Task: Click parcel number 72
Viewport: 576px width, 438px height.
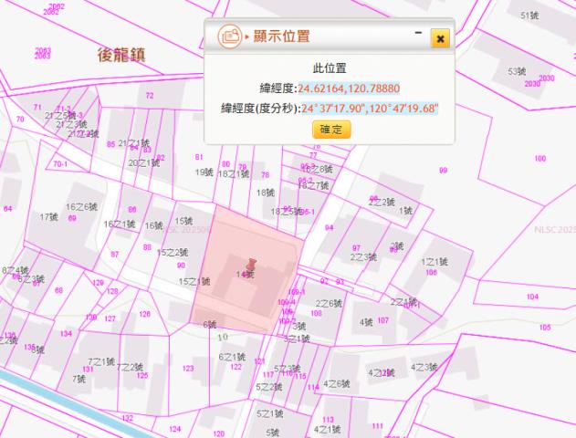Action: click(150, 96)
